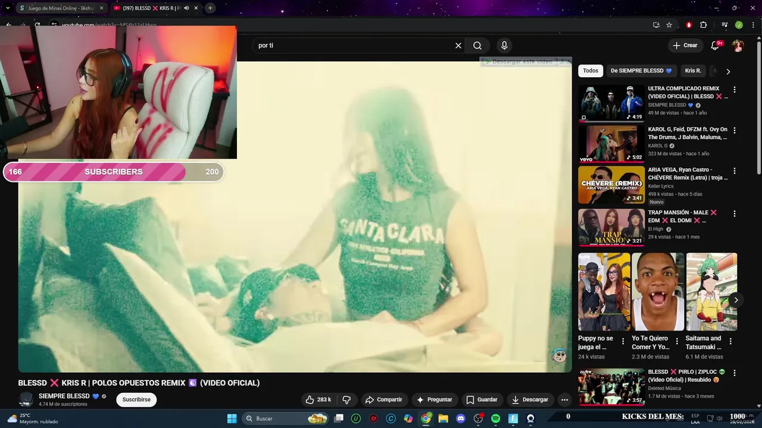Open options for TRAP MANSIÓN video
This screenshot has height=428, width=762.
click(734, 213)
